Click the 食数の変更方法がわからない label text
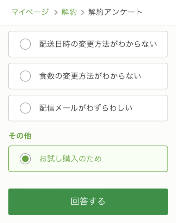 (x=90, y=76)
